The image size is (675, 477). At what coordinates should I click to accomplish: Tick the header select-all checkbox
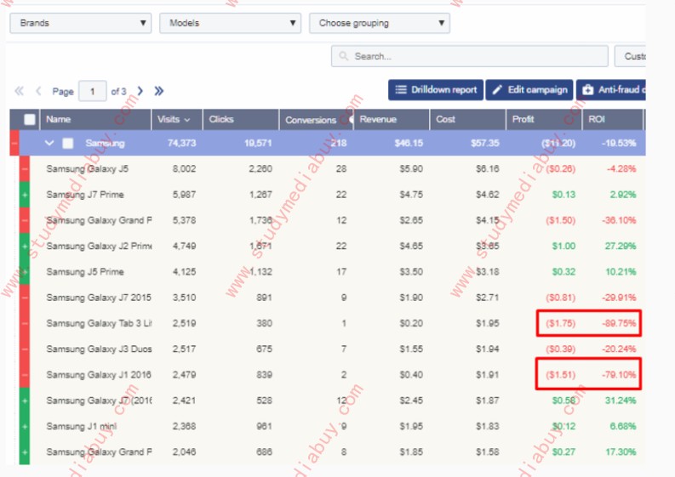30,120
